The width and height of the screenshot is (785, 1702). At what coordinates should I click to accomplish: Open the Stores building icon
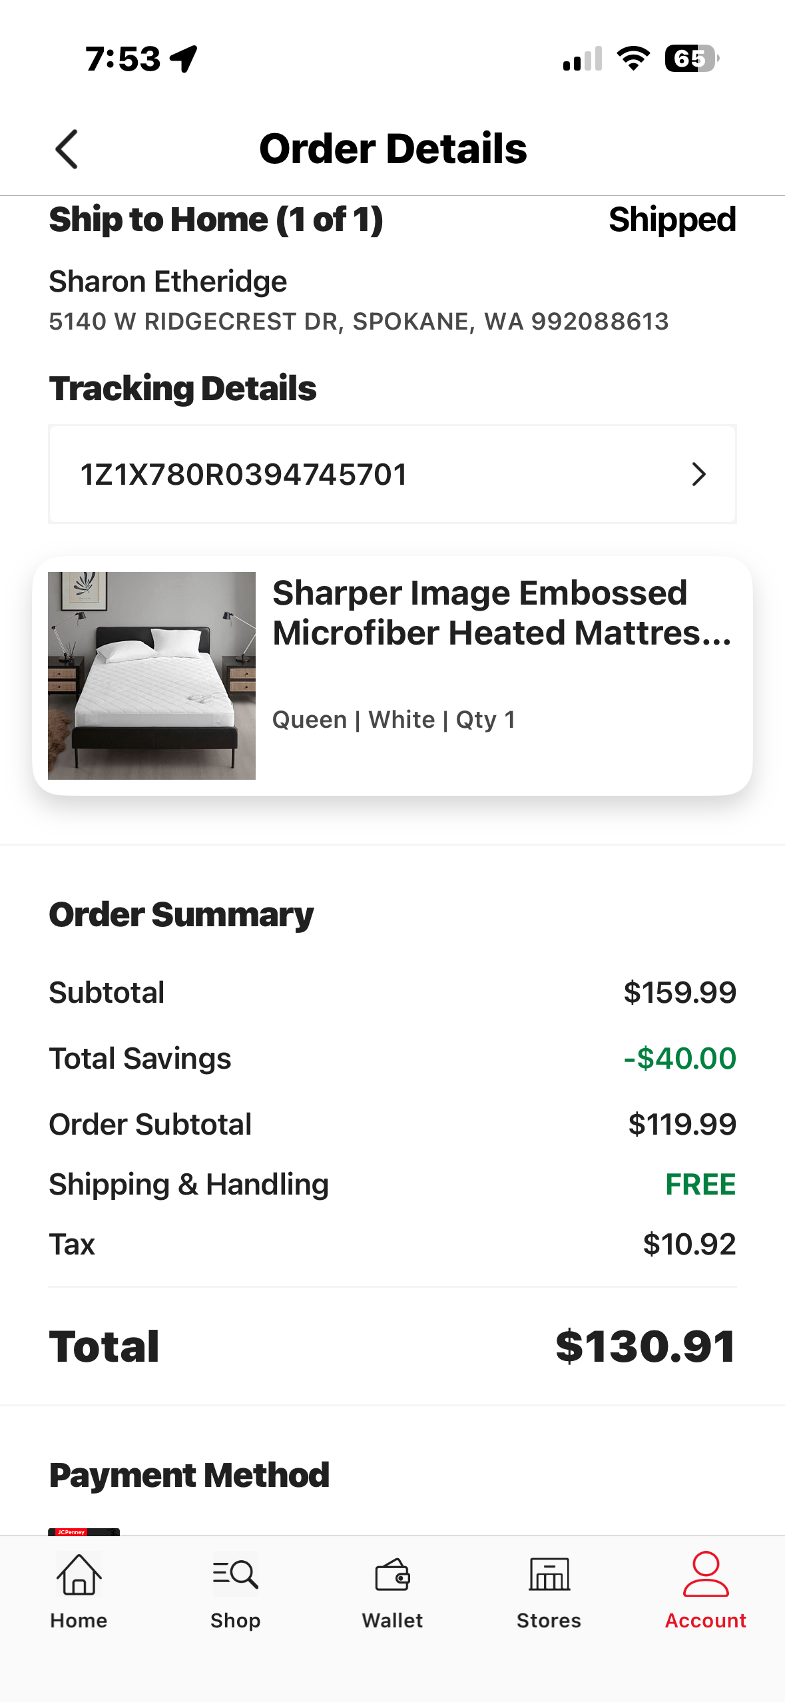pos(549,1575)
